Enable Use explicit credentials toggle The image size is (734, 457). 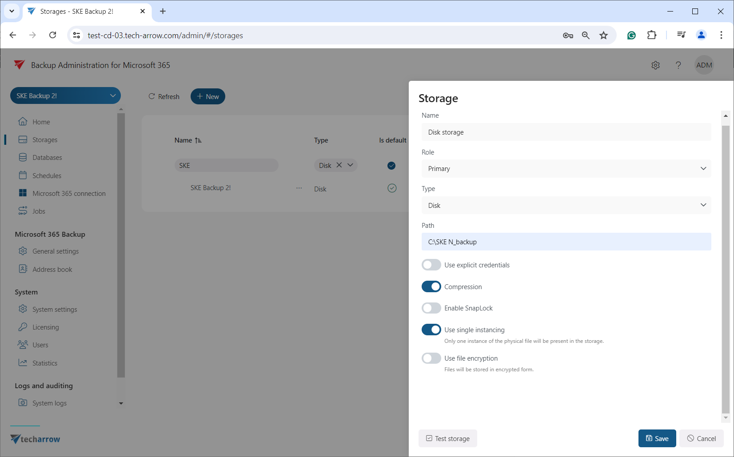click(431, 265)
